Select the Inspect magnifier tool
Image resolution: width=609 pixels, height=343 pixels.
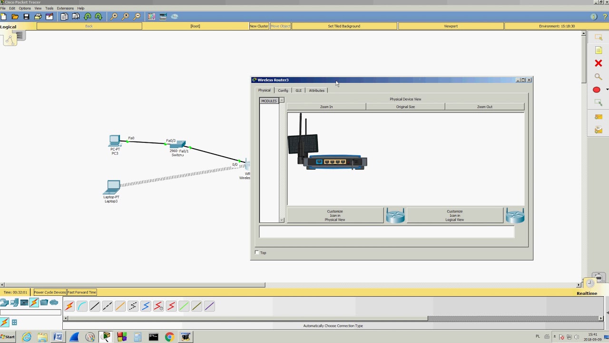[599, 77]
